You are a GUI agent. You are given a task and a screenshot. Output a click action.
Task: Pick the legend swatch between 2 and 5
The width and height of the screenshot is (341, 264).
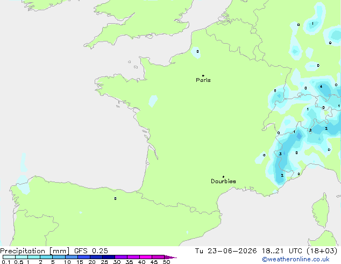[46, 257]
